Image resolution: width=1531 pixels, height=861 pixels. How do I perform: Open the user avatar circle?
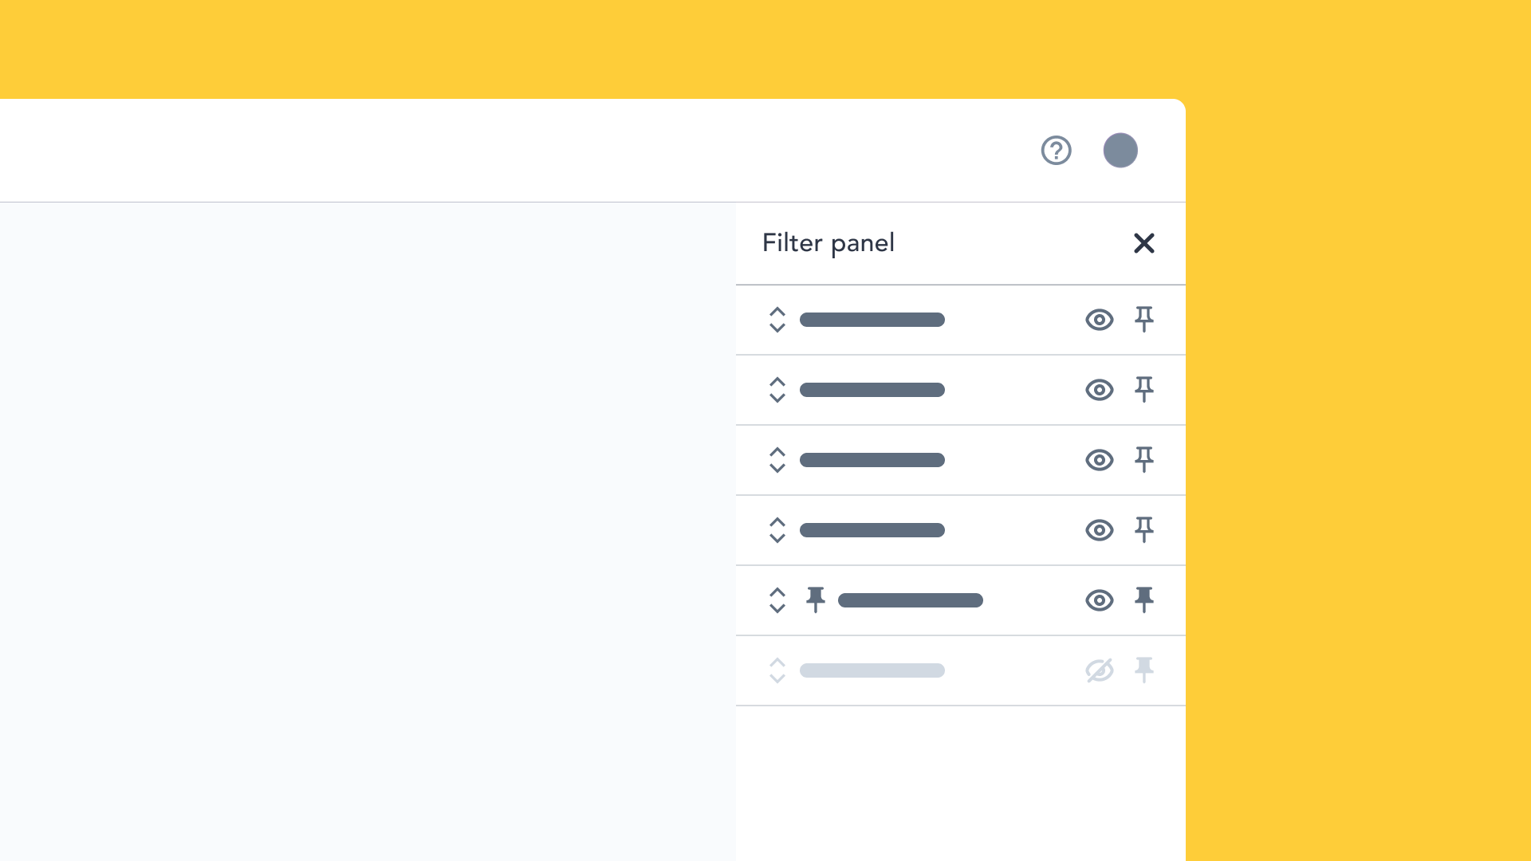[x=1120, y=150]
